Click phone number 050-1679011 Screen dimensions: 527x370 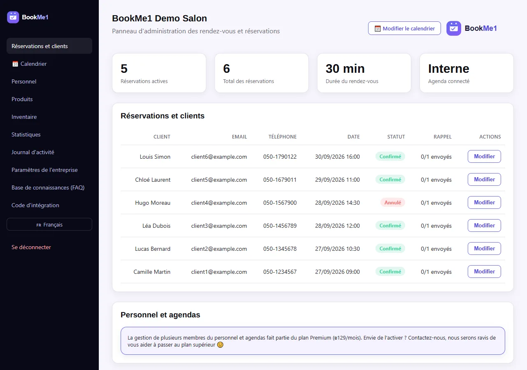[x=280, y=180]
